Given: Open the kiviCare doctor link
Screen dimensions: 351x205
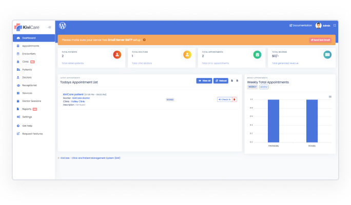Looking at the screenshot, I should (81, 98).
